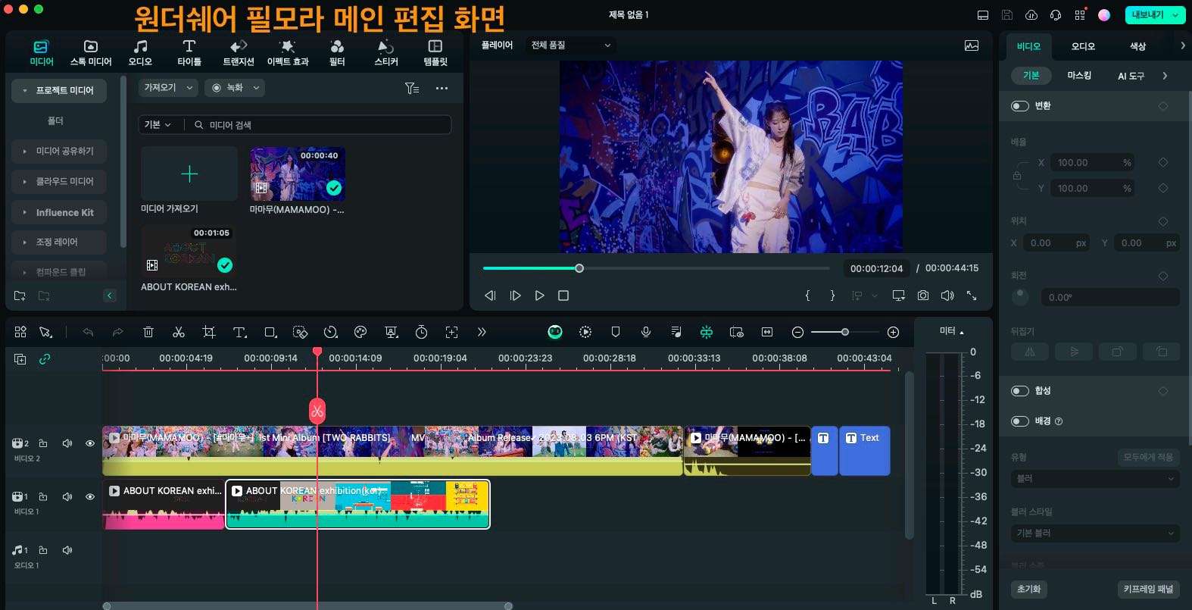Image resolution: width=1192 pixels, height=610 pixels.
Task: Hide the 비디오 1 track with eye icon
Action: (x=90, y=496)
